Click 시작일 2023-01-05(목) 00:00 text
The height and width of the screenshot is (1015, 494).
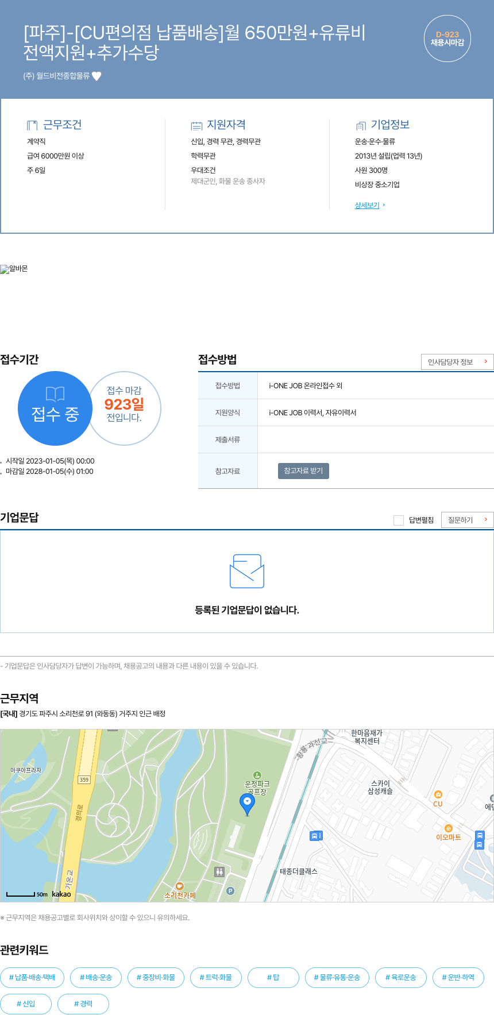(50, 461)
